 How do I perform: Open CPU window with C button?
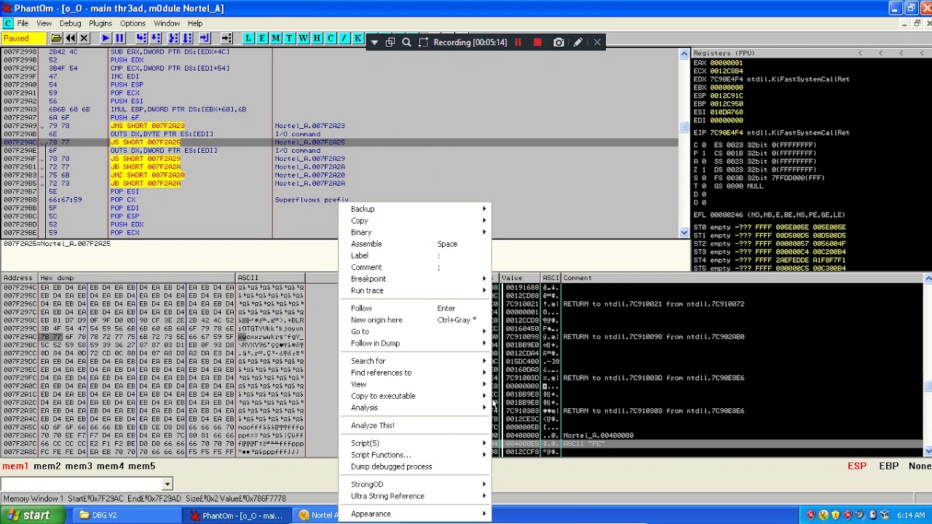(331, 38)
